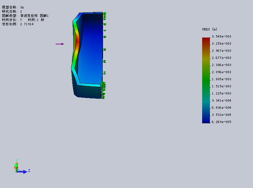Click legend value 1.225e-003
Viewport: 253px width, 188px height.
pyautogui.click(x=221, y=94)
